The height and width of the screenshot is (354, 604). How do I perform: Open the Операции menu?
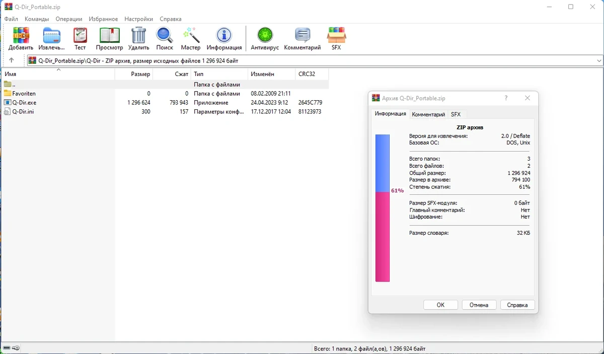coord(69,19)
